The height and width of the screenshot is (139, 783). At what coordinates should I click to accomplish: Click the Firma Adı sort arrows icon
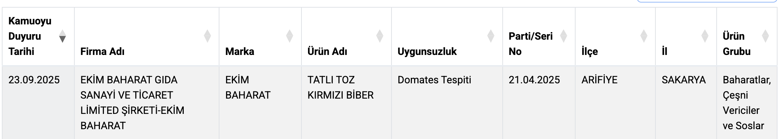point(207,36)
